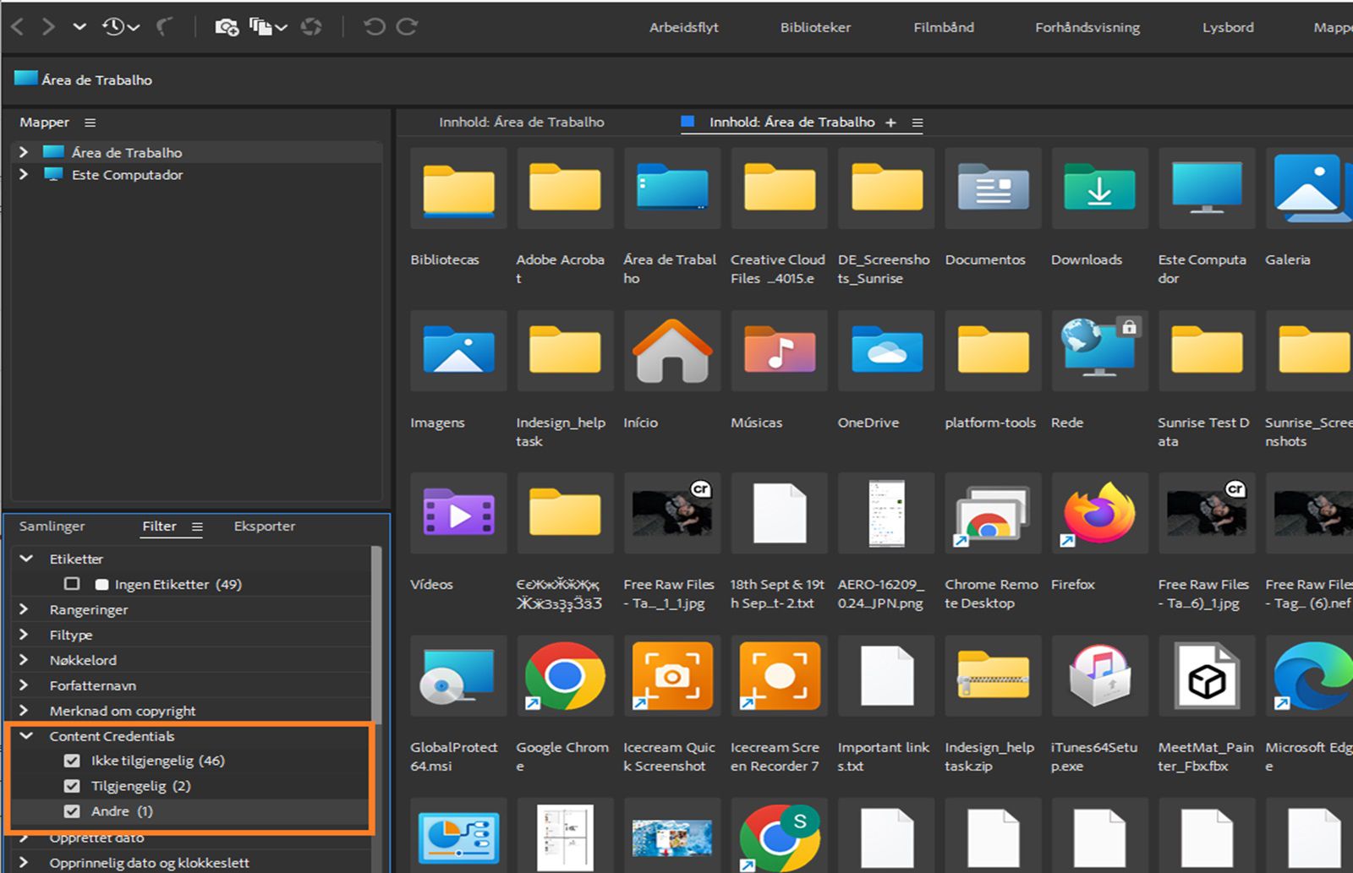Select the Firefox shortcut thumbnail
The height and width of the screenshot is (873, 1353).
pyautogui.click(x=1099, y=513)
